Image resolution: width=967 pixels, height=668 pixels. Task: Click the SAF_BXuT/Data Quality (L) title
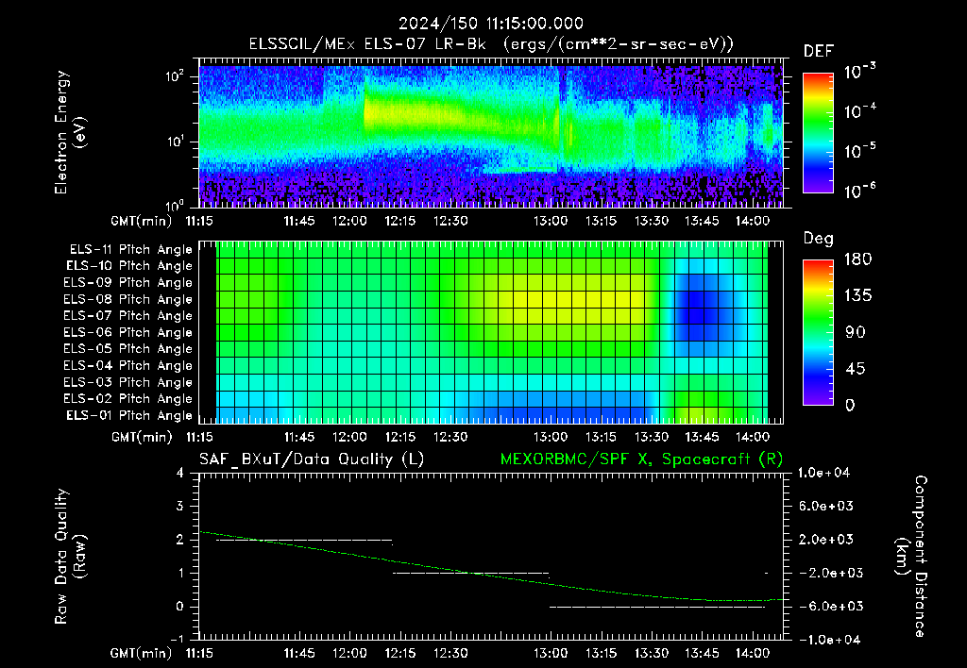[312, 459]
